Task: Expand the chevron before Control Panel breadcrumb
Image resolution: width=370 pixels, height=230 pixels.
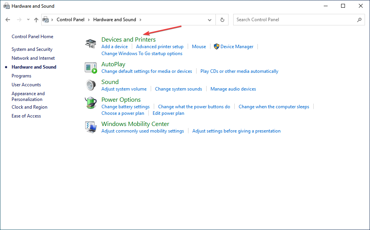Action: coord(52,20)
